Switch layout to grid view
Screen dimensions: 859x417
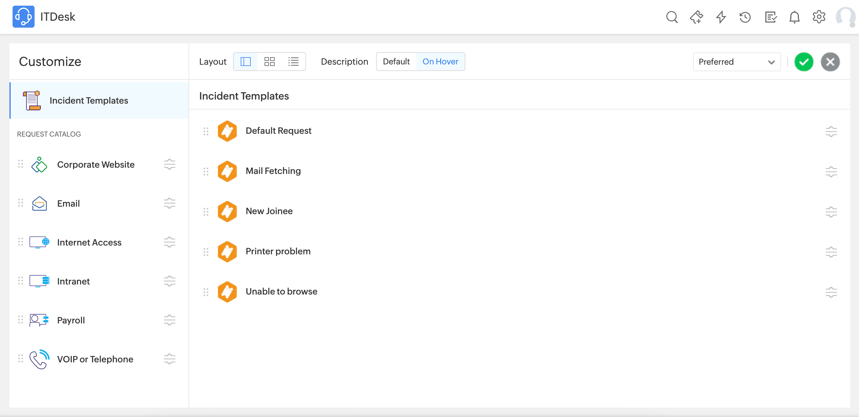coord(269,62)
